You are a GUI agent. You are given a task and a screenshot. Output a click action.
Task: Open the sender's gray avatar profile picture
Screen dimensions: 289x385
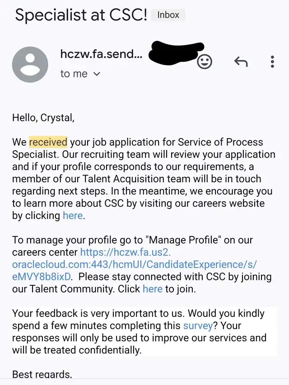(x=30, y=65)
